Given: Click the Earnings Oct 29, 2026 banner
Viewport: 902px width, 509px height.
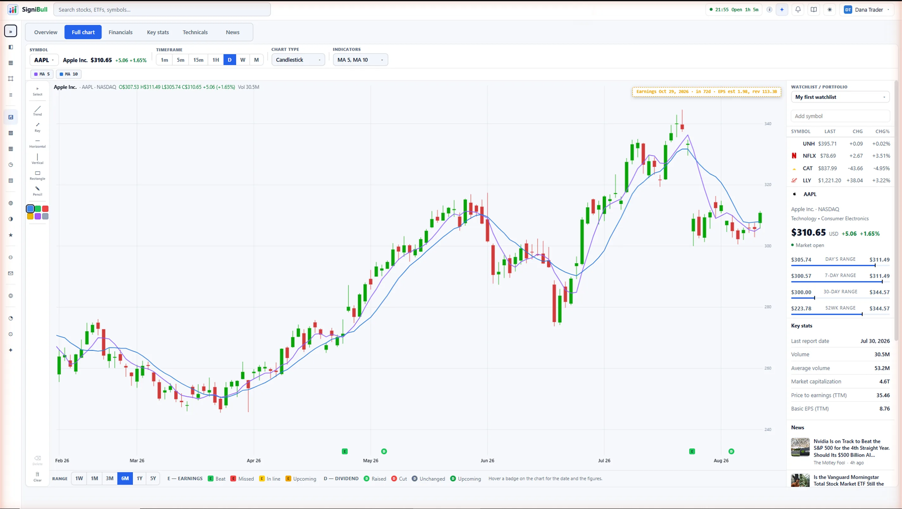Looking at the screenshot, I should coord(706,92).
